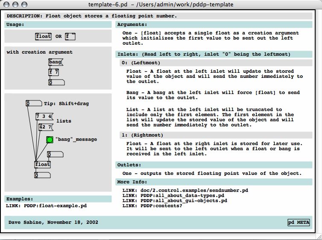Click the window zoom button
This screenshot has width=322, height=240.
tap(24, 5)
